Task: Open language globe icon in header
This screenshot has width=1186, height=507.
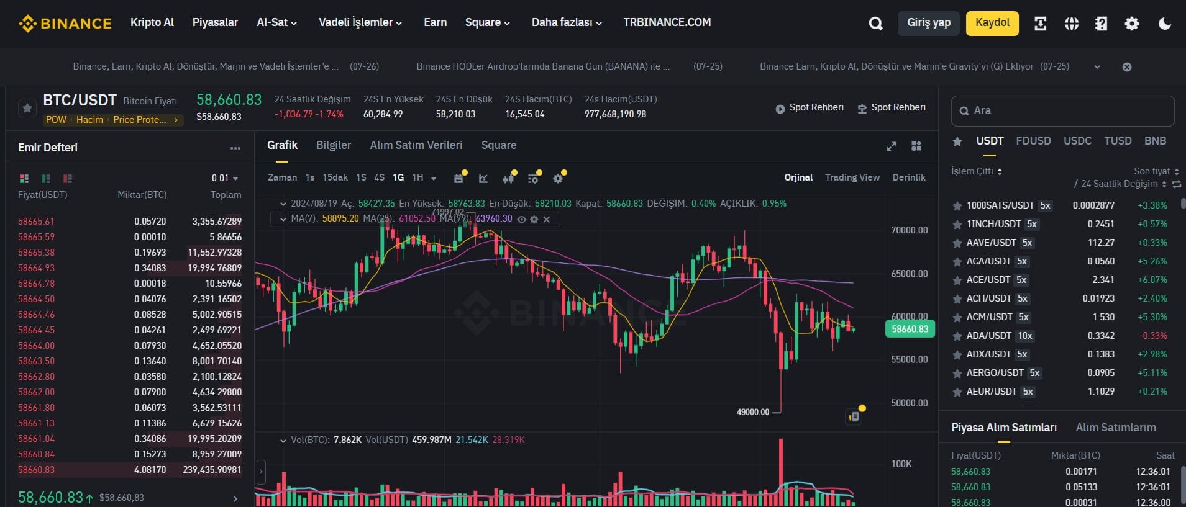Action: tap(1071, 24)
